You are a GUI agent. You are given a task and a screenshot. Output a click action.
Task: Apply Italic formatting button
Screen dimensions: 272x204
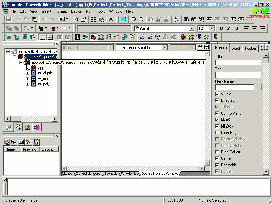(229, 28)
